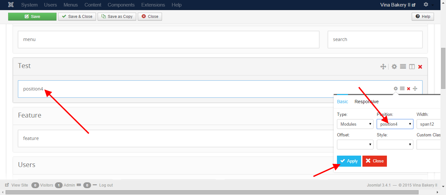
Task: Click position4 column settings gear
Action: click(x=396, y=89)
